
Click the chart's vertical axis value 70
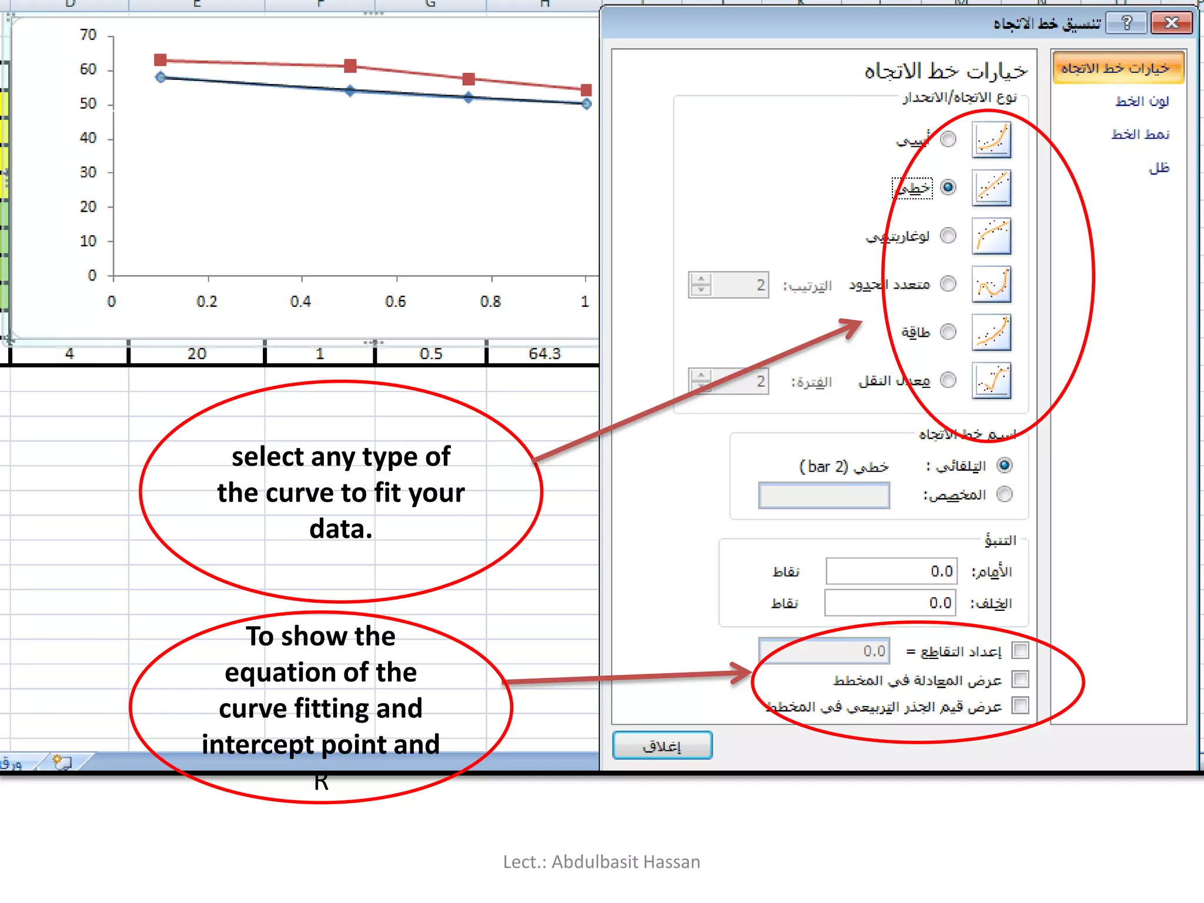[88, 35]
